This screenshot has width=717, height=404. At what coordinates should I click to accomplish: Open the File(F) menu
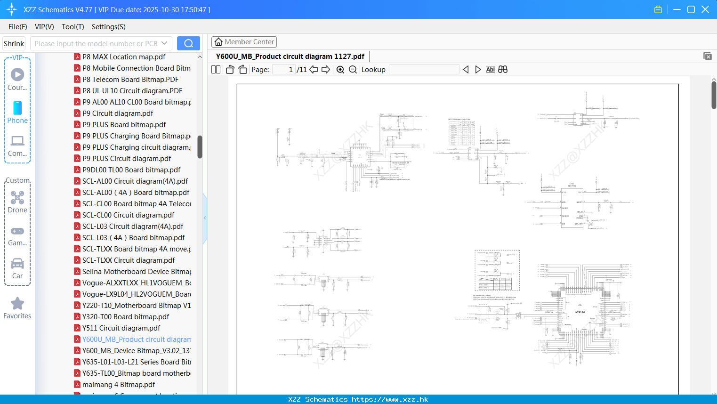pos(18,27)
